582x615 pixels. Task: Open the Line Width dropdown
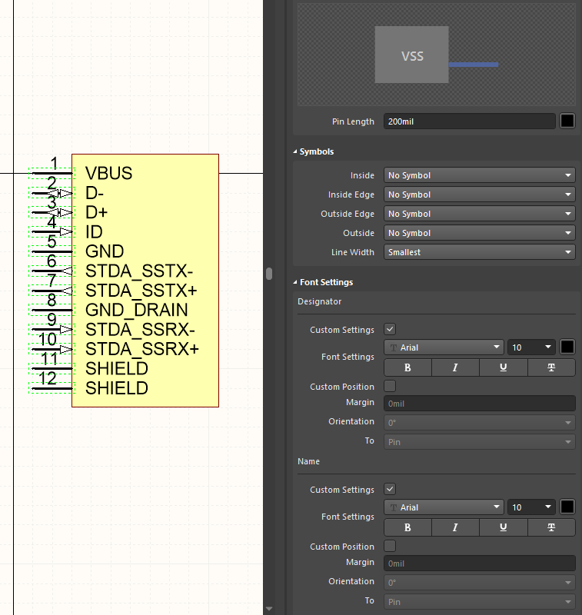[479, 252]
